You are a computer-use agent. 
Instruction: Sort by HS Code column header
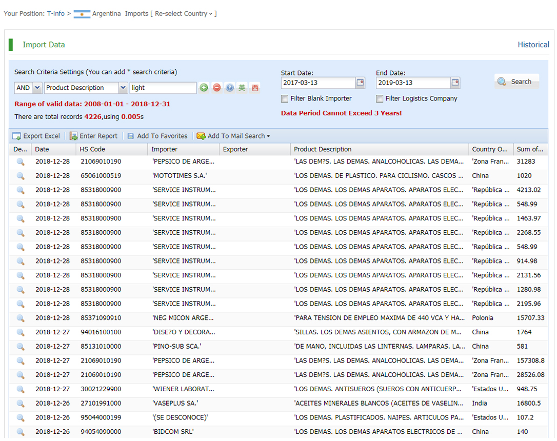112,149
